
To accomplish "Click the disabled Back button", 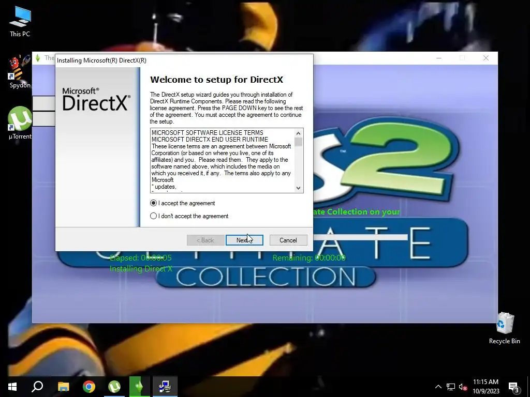I will click(x=205, y=240).
